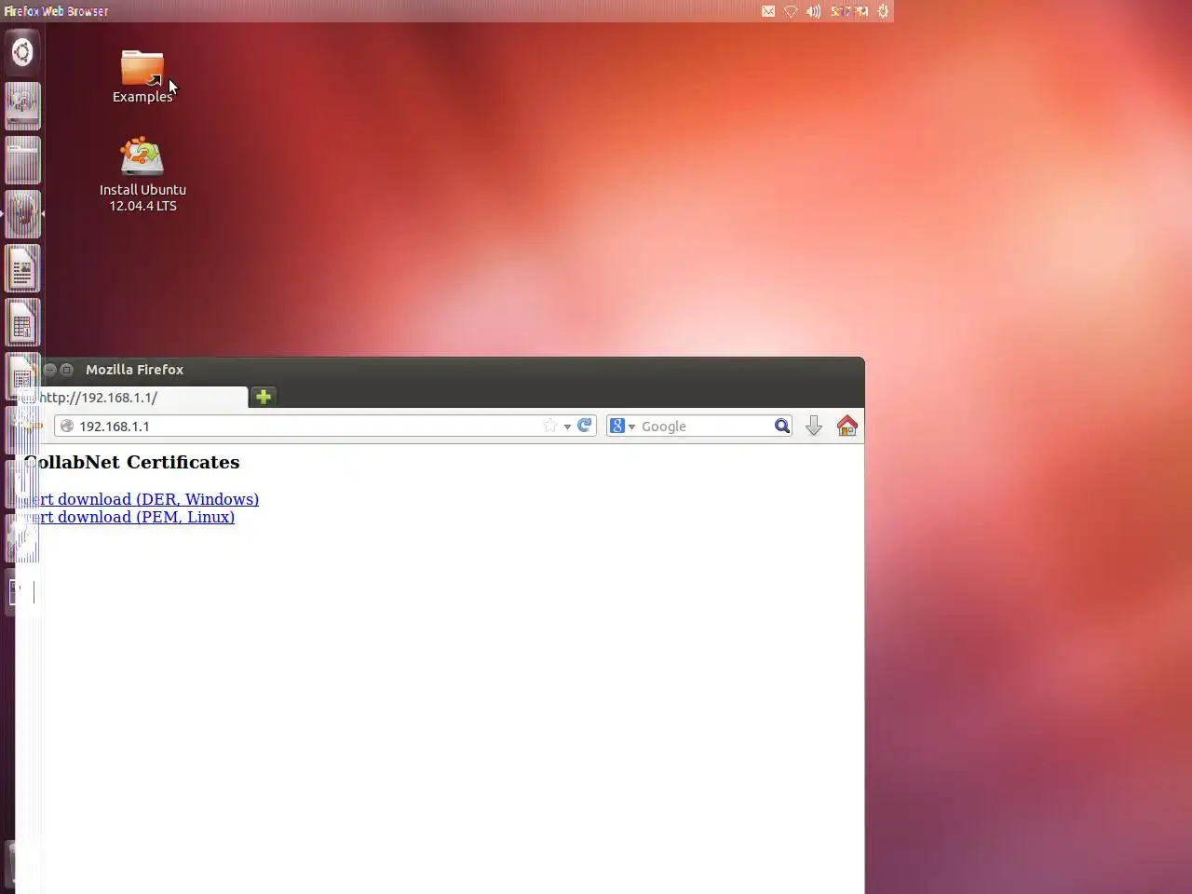Image resolution: width=1192 pixels, height=894 pixels.
Task: Open the Firefox downloads arrow
Action: tap(813, 426)
